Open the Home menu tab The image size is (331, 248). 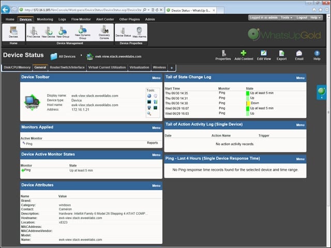pos(10,19)
